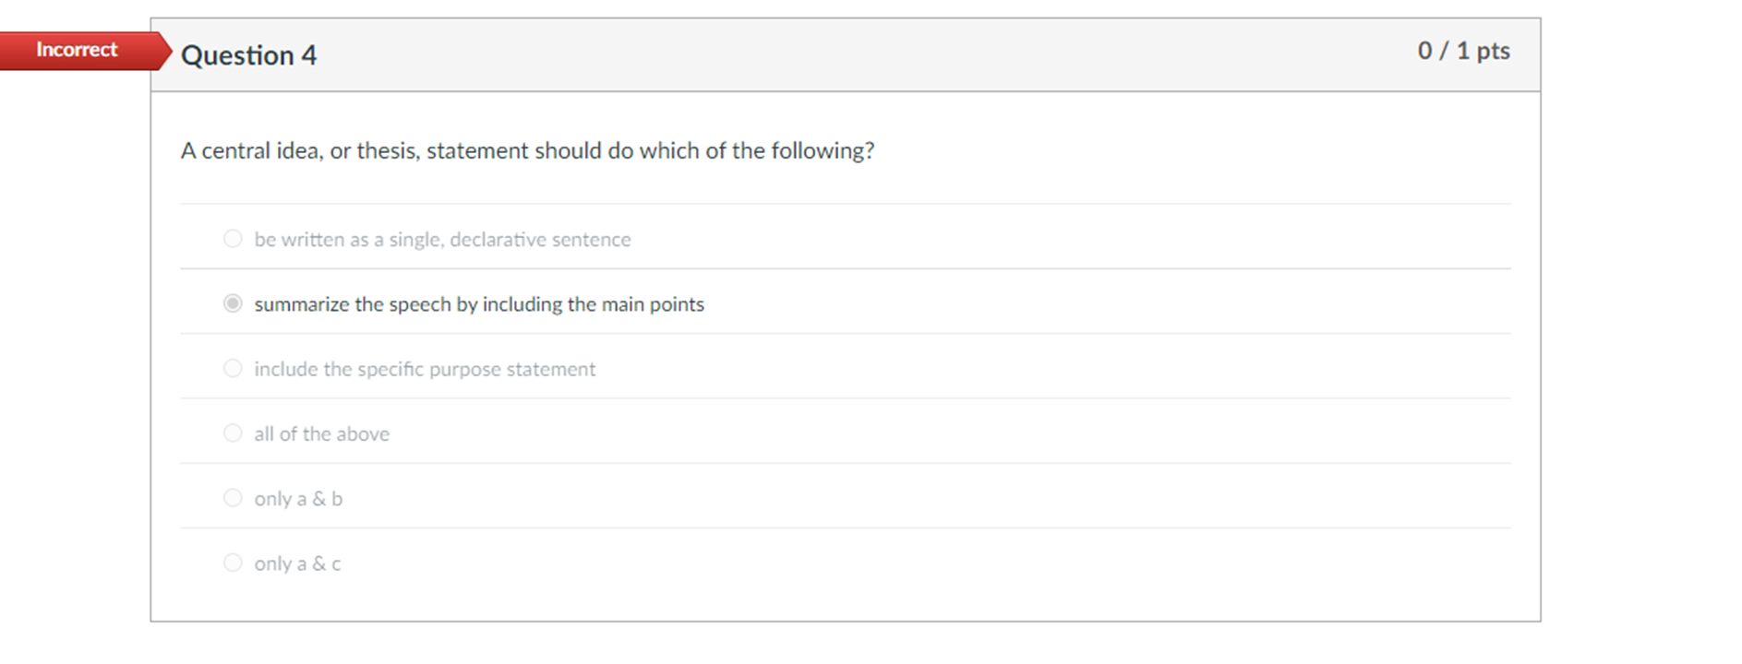
Task: Select the 'be written as a single, declarative sentence' option
Action: click(443, 239)
